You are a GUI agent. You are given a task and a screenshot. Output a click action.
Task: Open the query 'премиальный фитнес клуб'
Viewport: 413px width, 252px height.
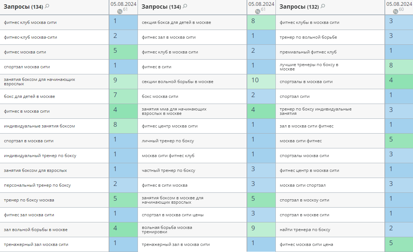tap(308, 52)
